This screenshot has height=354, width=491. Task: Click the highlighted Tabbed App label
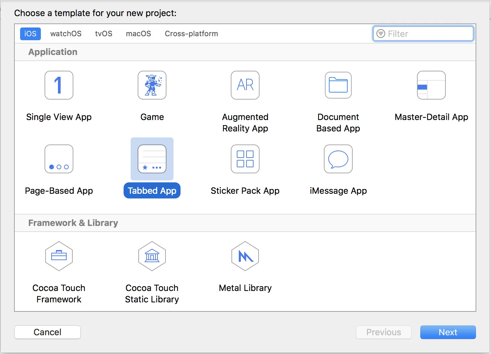152,191
